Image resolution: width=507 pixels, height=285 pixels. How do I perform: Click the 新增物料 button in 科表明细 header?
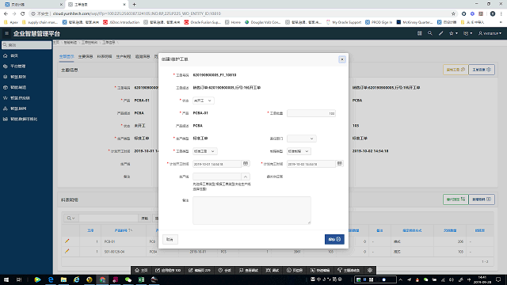point(482,199)
